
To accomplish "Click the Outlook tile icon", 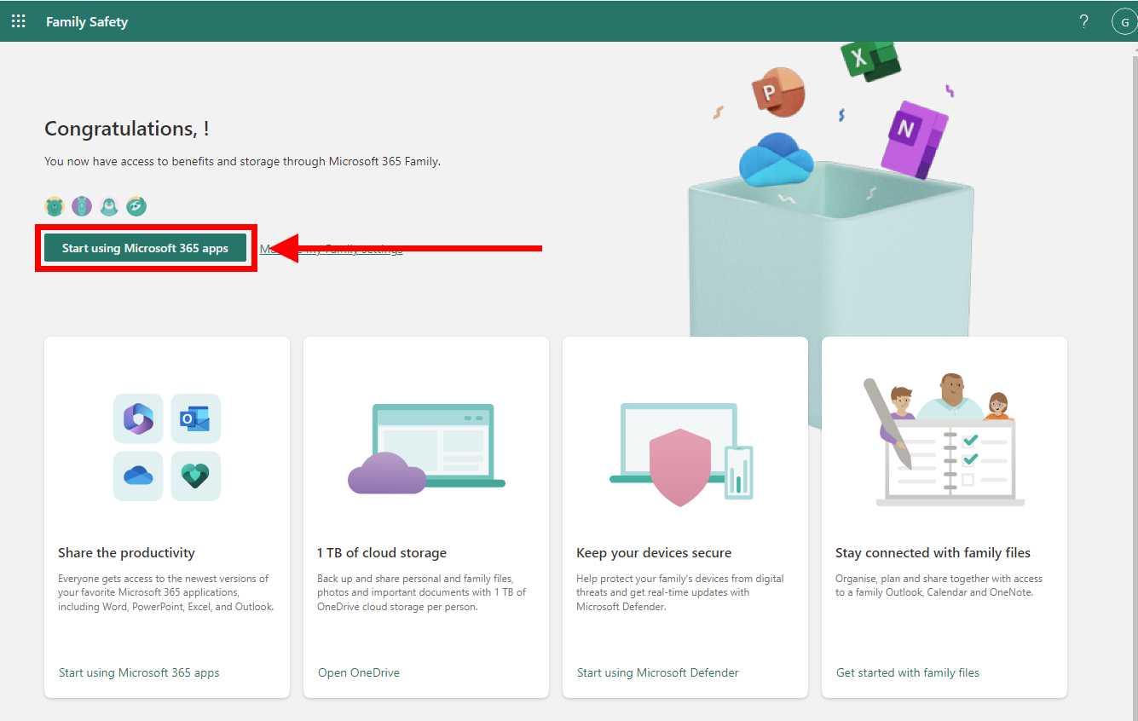I will coord(195,418).
